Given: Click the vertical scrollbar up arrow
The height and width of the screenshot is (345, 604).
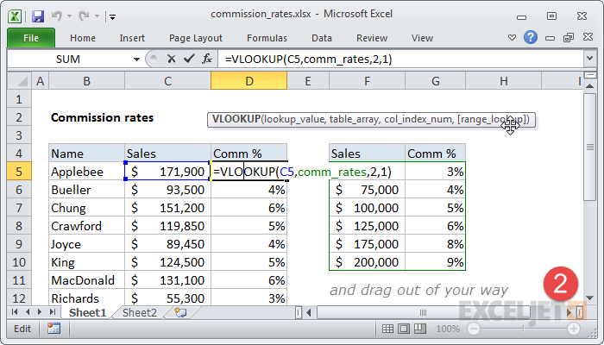Looking at the screenshot, I should point(589,86).
